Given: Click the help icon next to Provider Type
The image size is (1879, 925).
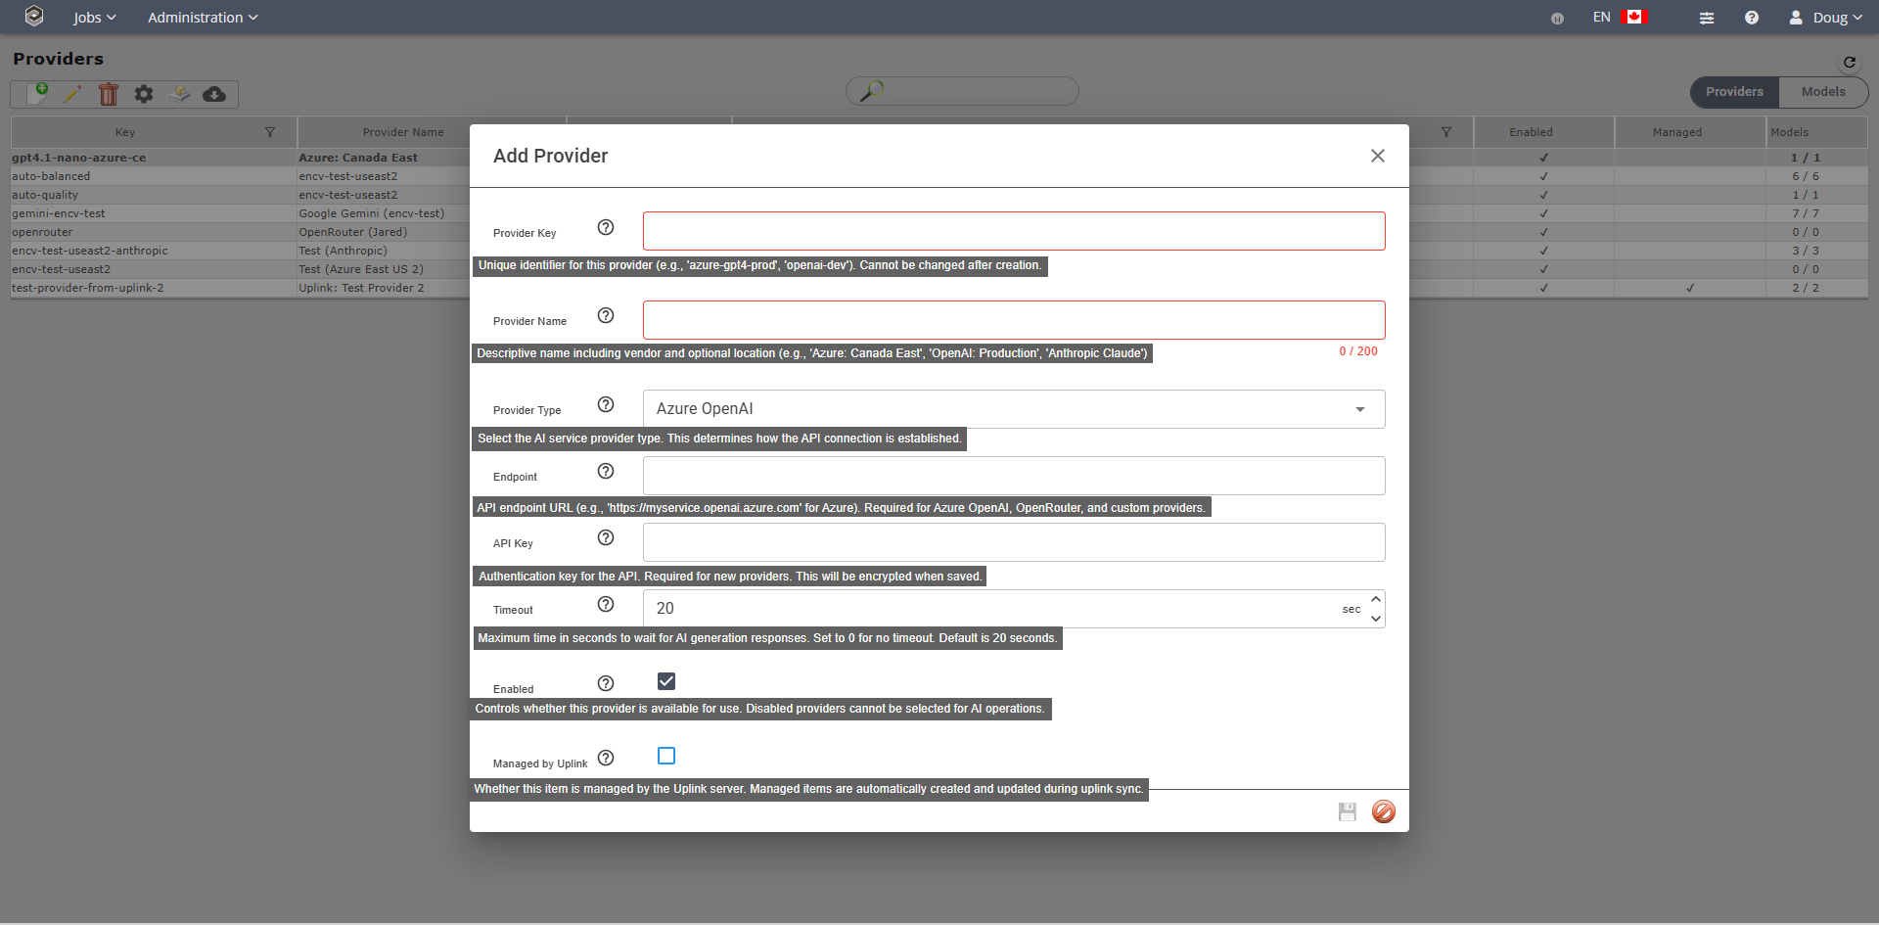Looking at the screenshot, I should click(606, 404).
